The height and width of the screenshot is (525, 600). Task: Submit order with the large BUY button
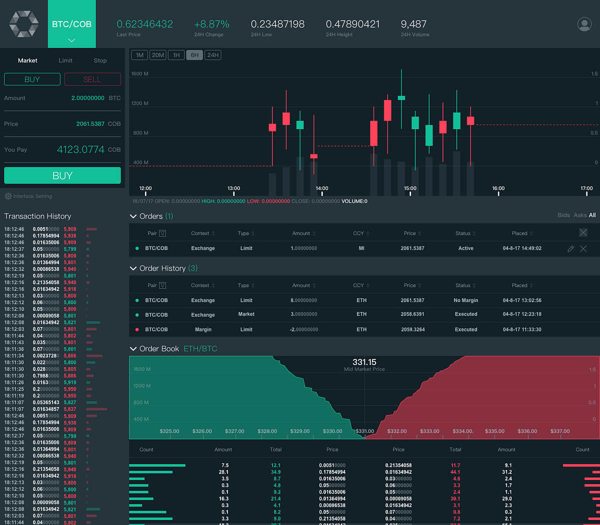(x=62, y=175)
